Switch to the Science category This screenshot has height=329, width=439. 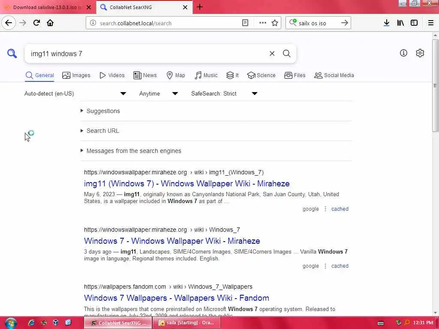point(261,75)
